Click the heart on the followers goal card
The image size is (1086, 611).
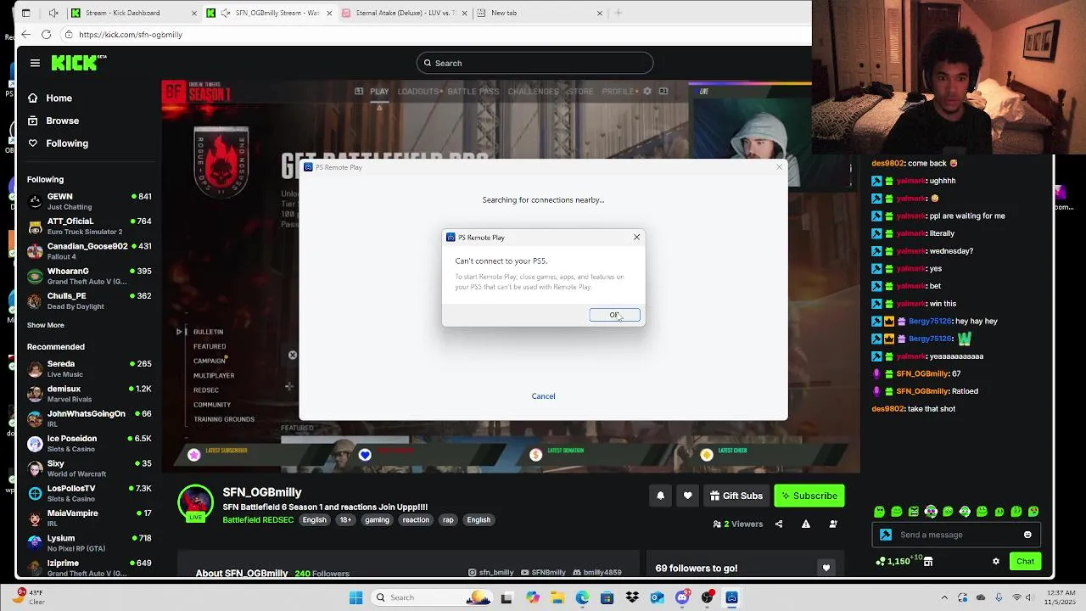[826, 568]
